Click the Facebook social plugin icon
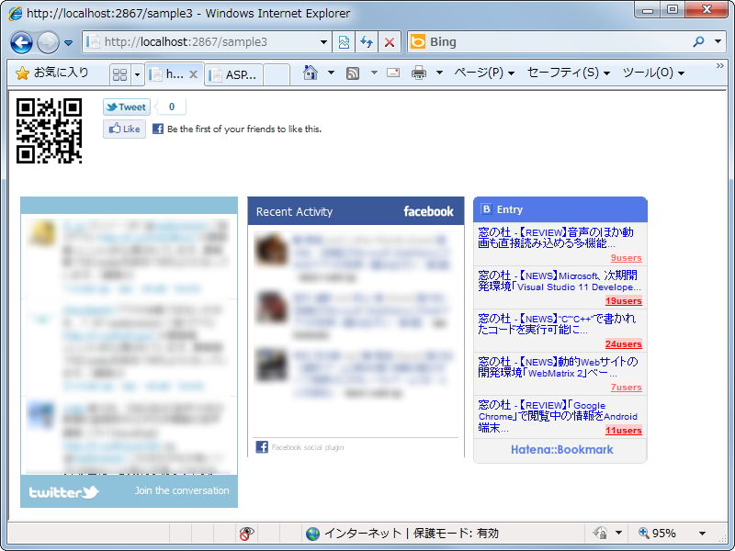The image size is (735, 551). (x=262, y=447)
